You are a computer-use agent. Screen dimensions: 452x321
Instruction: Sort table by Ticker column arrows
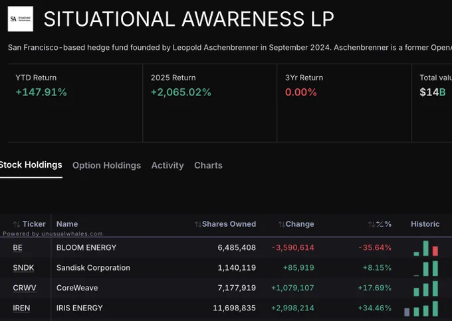click(x=17, y=224)
